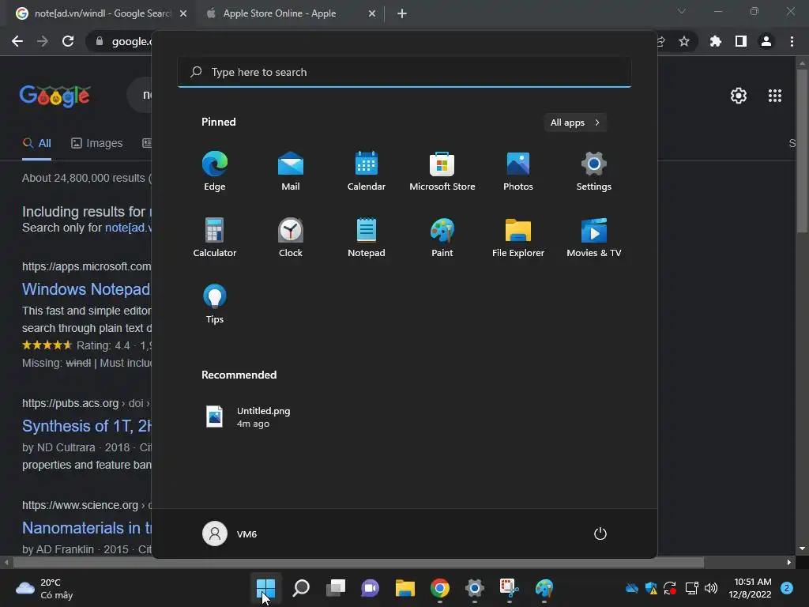Viewport: 809px width, 607px height.
Task: Open a new Chrome tab
Action: pyautogui.click(x=402, y=13)
